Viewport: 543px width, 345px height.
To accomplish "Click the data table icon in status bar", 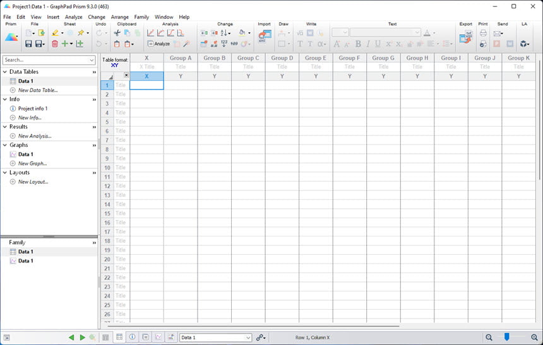I will [x=119, y=337].
